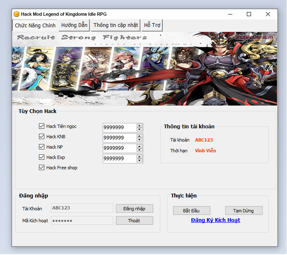Viewport: 287px width, 255px height.
Task: Click the Bắt Đầu button
Action: pos(191,211)
